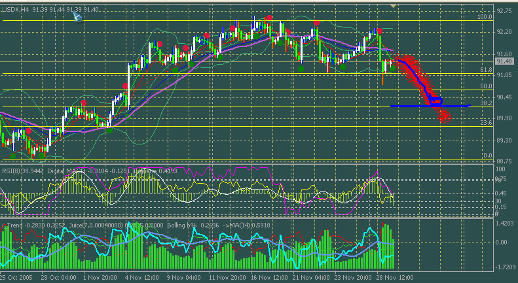Click the 89.30 price scale label

point(504,141)
